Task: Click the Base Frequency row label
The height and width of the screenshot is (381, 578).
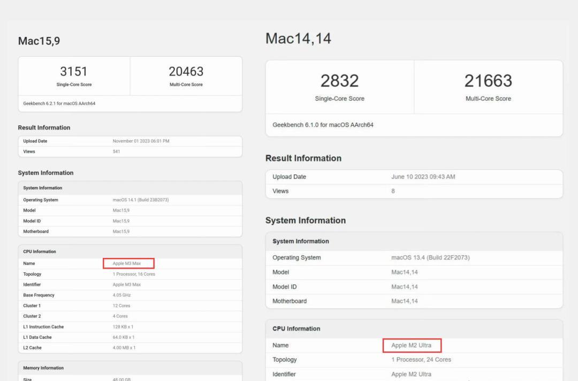Action: [x=39, y=295]
